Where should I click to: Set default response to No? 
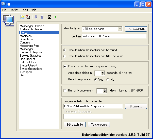(108, 80)
